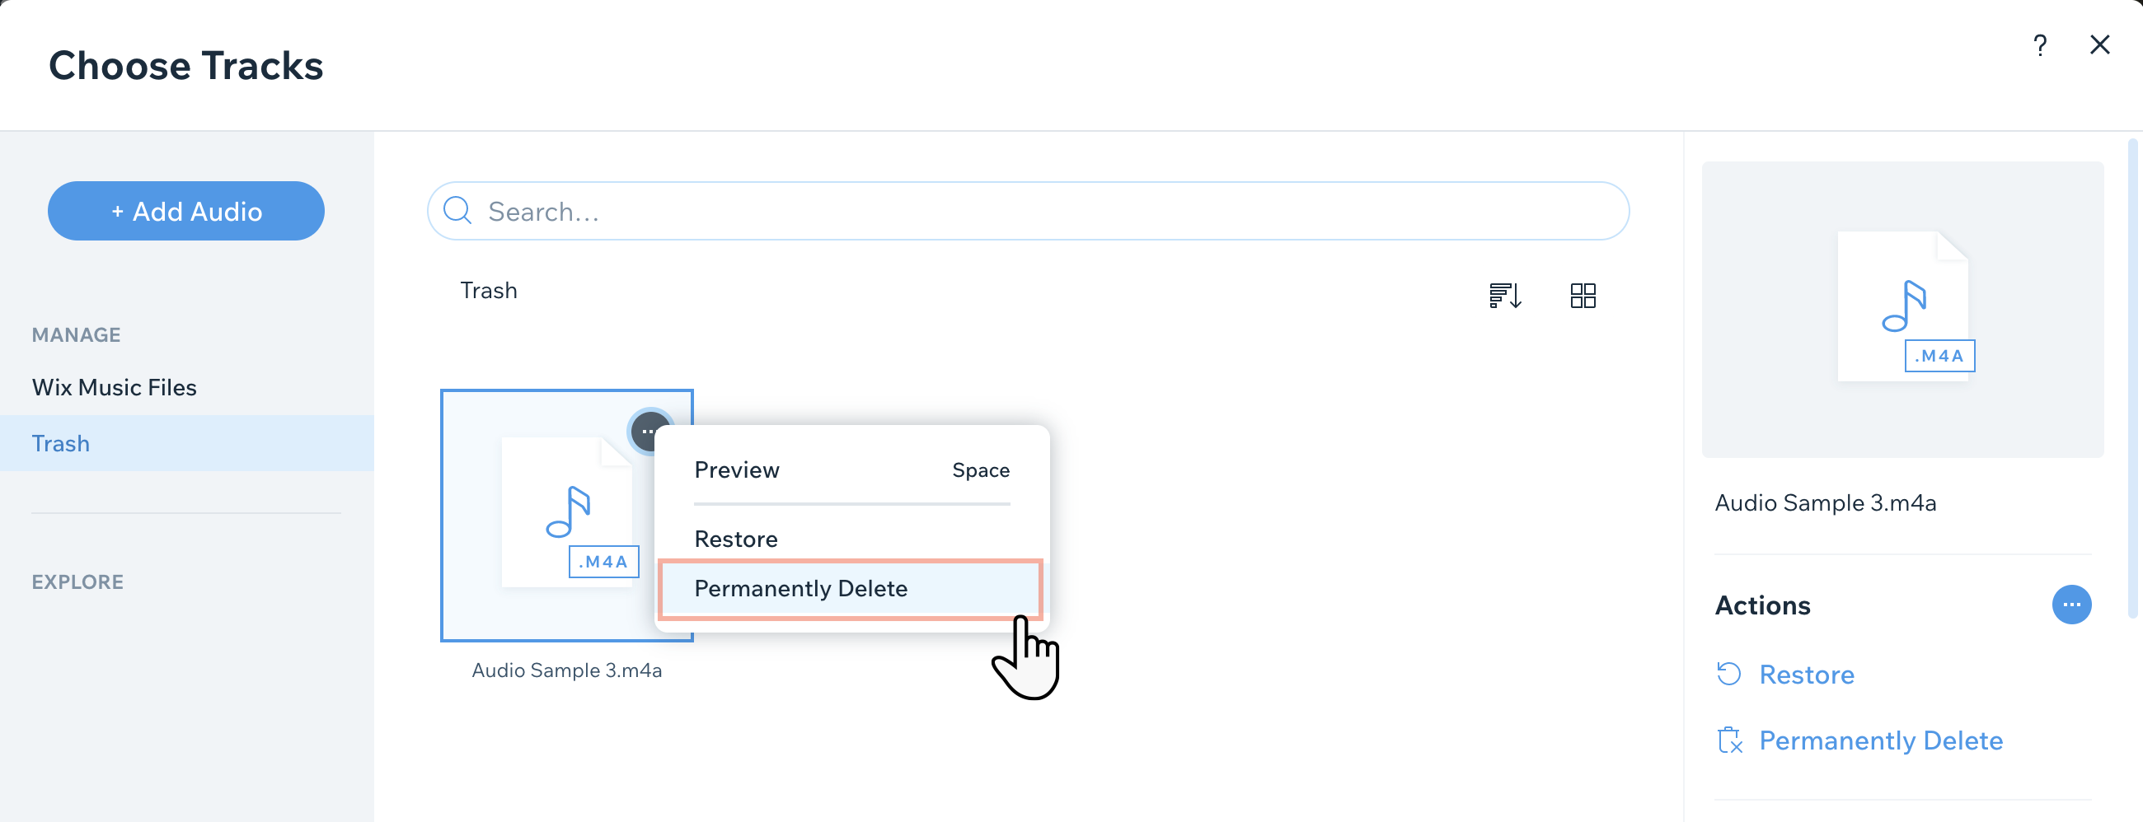This screenshot has height=822, width=2143.
Task: Choose Permanently Delete in context menu
Action: click(851, 588)
